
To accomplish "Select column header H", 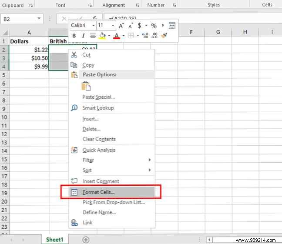I will click(245, 32).
